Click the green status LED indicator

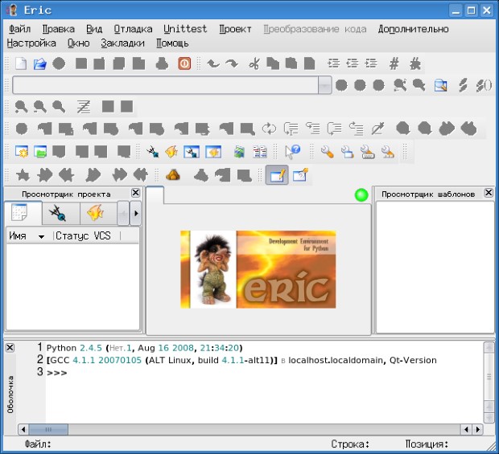point(361,194)
